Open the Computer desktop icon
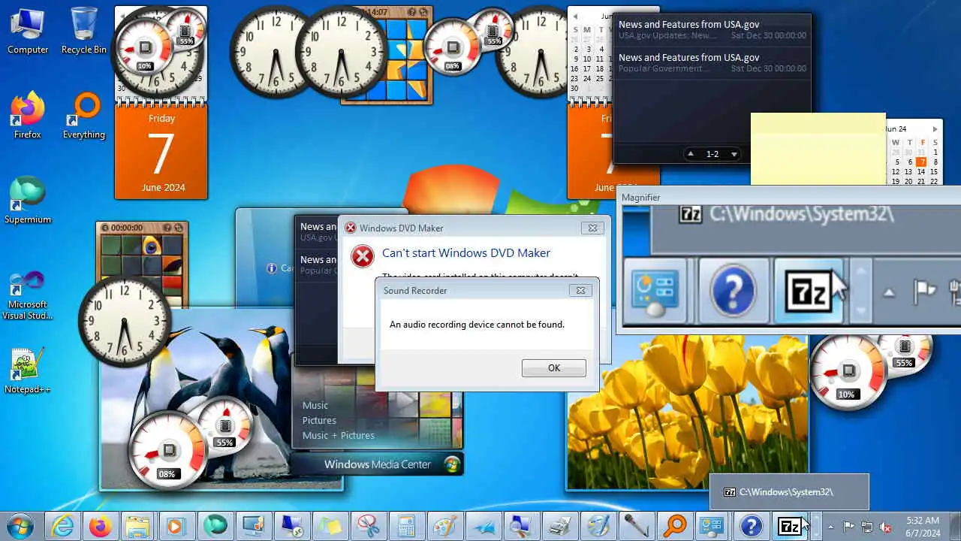This screenshot has height=541, width=961. click(x=28, y=31)
